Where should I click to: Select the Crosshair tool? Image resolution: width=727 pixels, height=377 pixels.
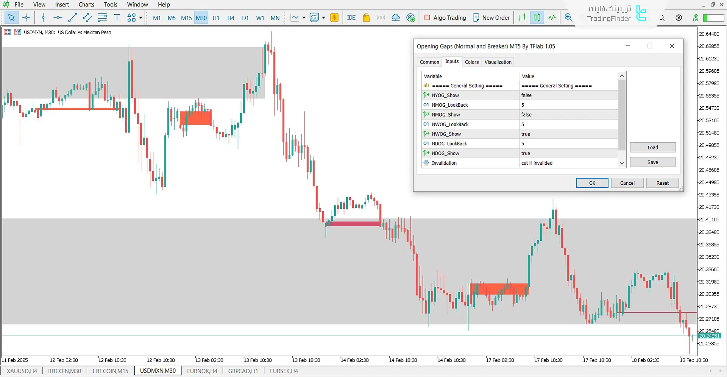[26, 17]
